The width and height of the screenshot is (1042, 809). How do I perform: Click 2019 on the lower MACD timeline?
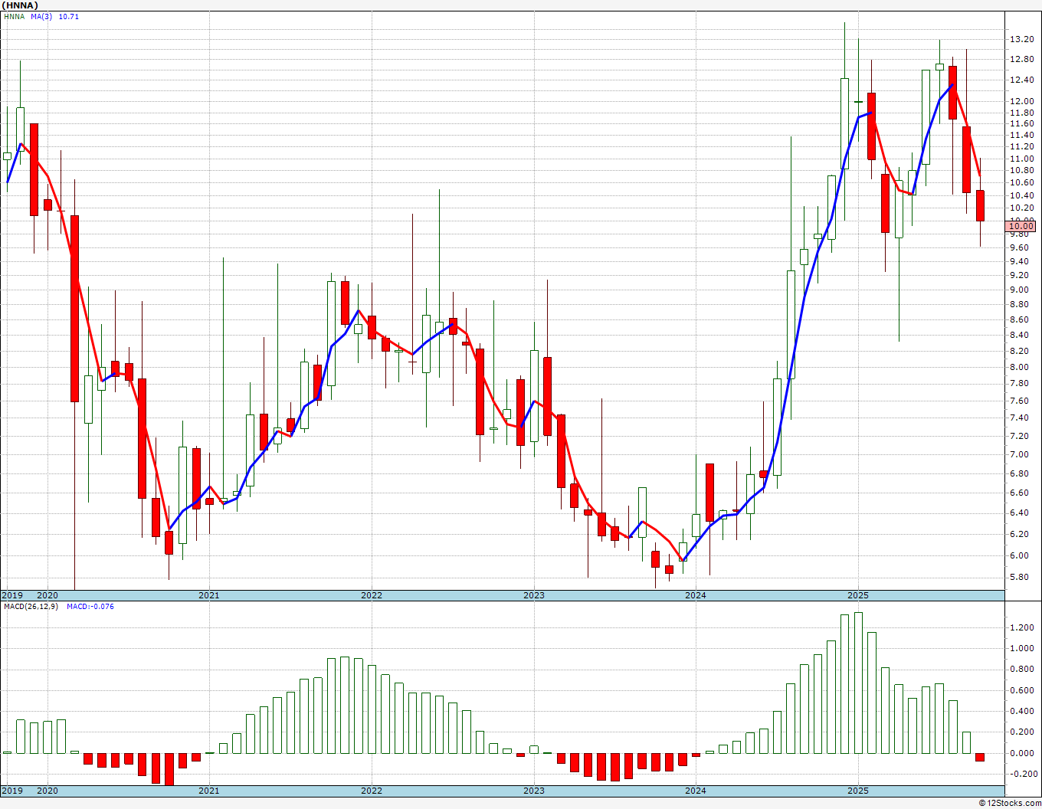(x=12, y=791)
